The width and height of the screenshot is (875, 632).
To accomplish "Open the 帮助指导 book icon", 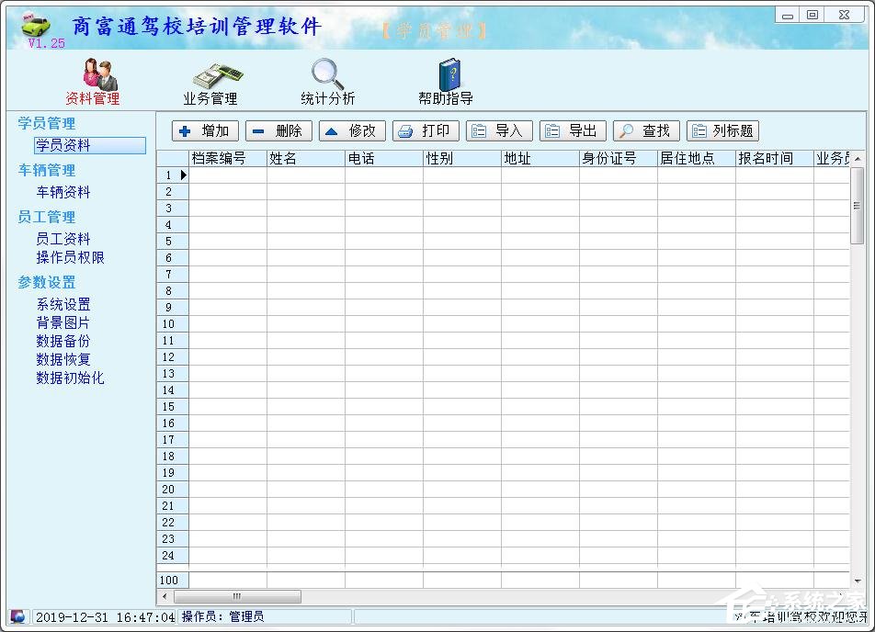I will click(x=449, y=74).
